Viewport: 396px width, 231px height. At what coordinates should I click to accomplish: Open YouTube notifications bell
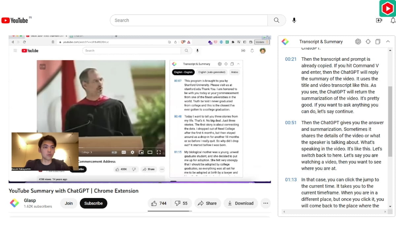[x=393, y=20]
